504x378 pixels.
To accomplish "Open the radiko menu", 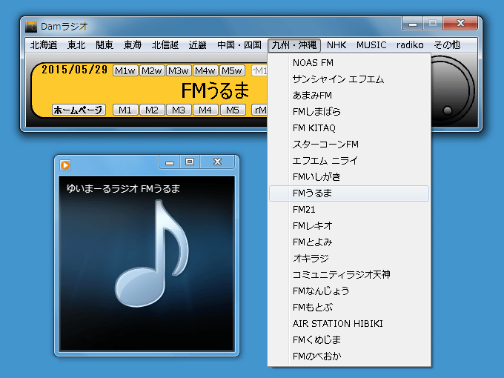I will (410, 45).
